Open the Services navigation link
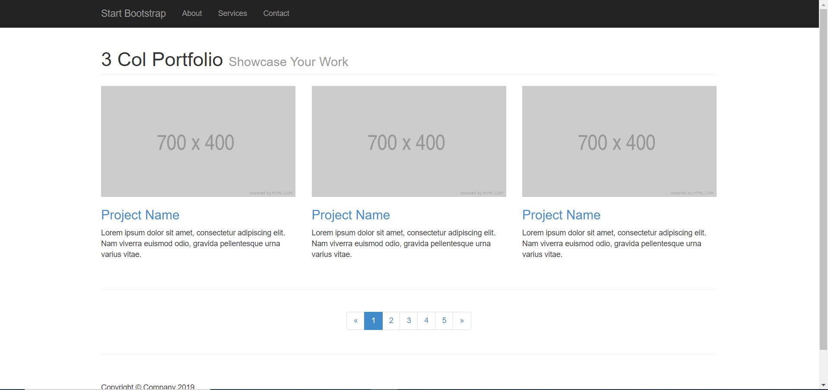The height and width of the screenshot is (390, 828). click(232, 13)
